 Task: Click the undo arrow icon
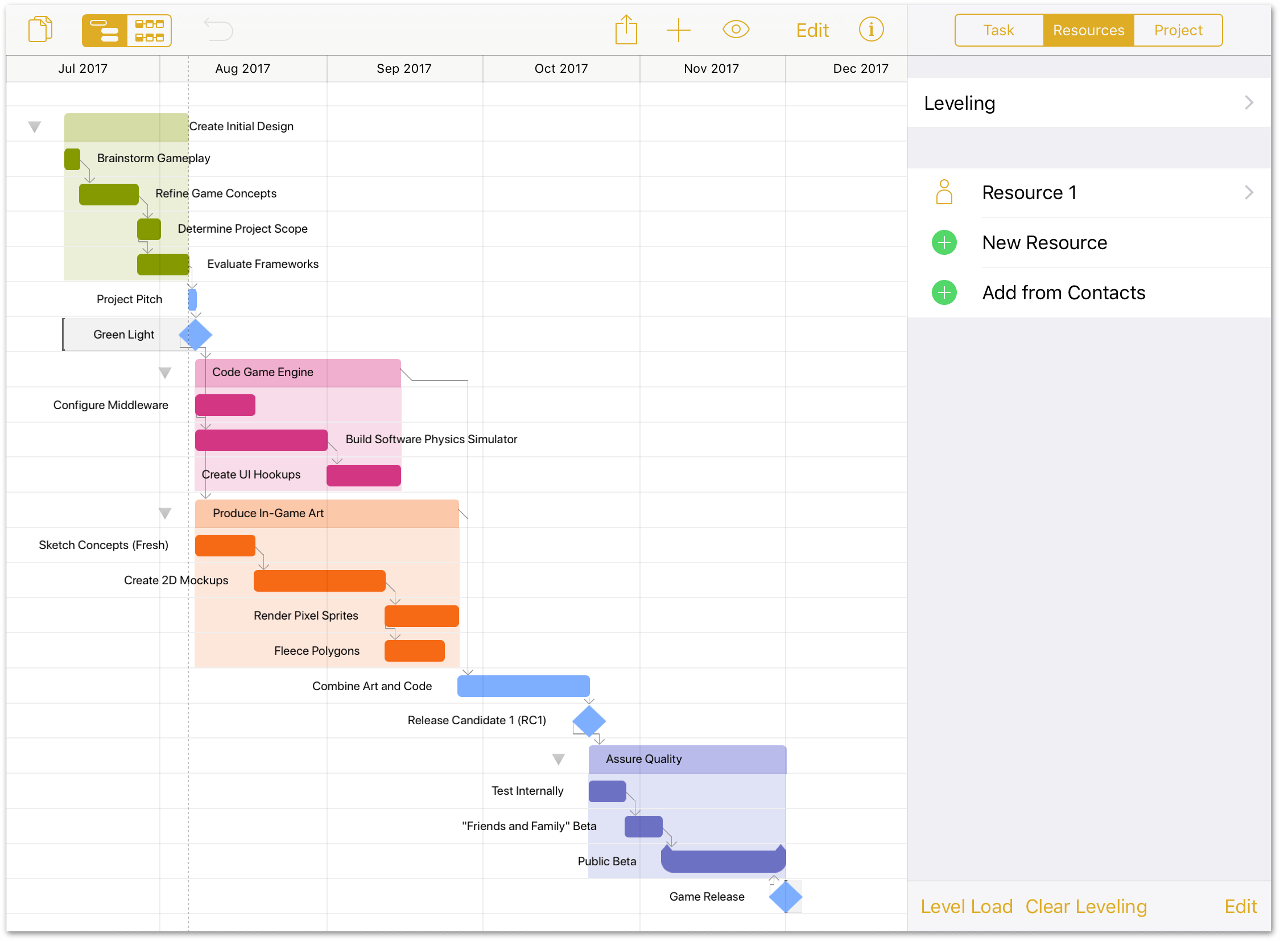(218, 30)
